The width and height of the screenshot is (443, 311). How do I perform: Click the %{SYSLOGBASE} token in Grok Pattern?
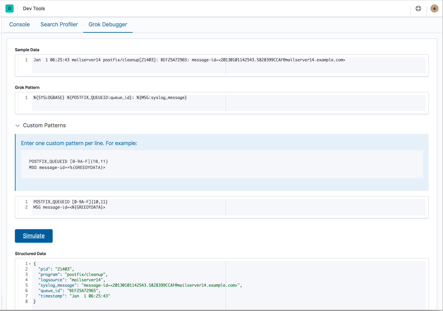[x=48, y=97]
